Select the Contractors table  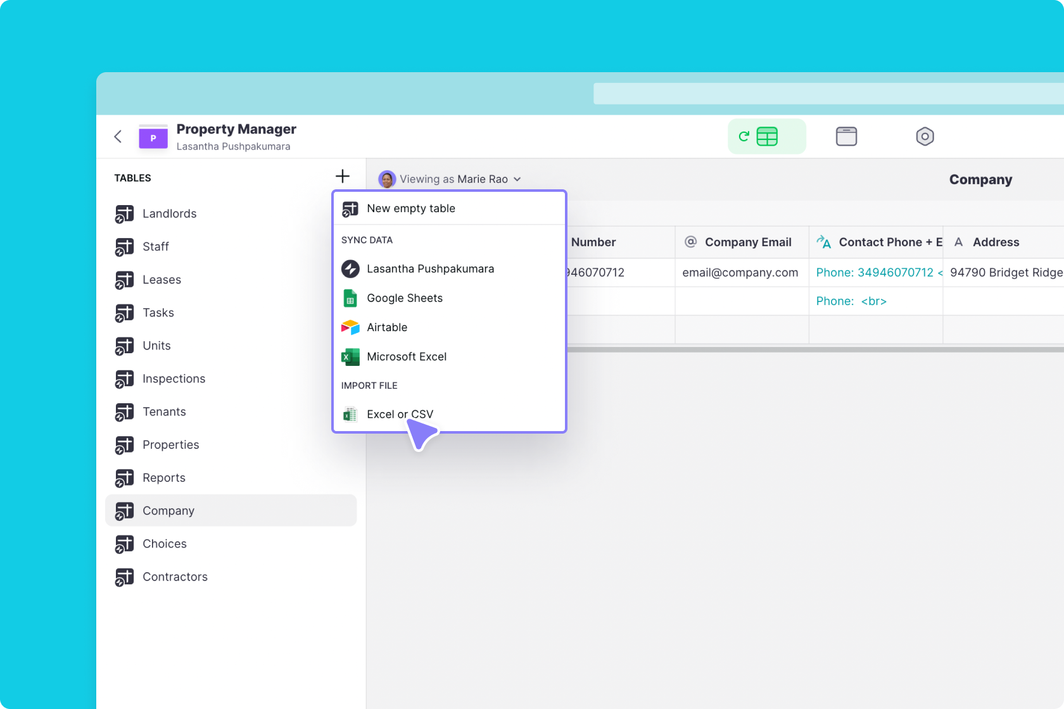click(x=175, y=577)
